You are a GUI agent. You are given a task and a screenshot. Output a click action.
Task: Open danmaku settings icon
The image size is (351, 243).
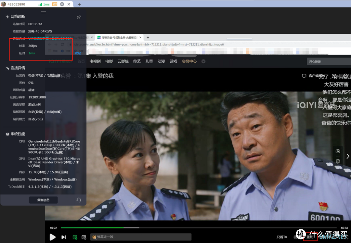click(84, 237)
